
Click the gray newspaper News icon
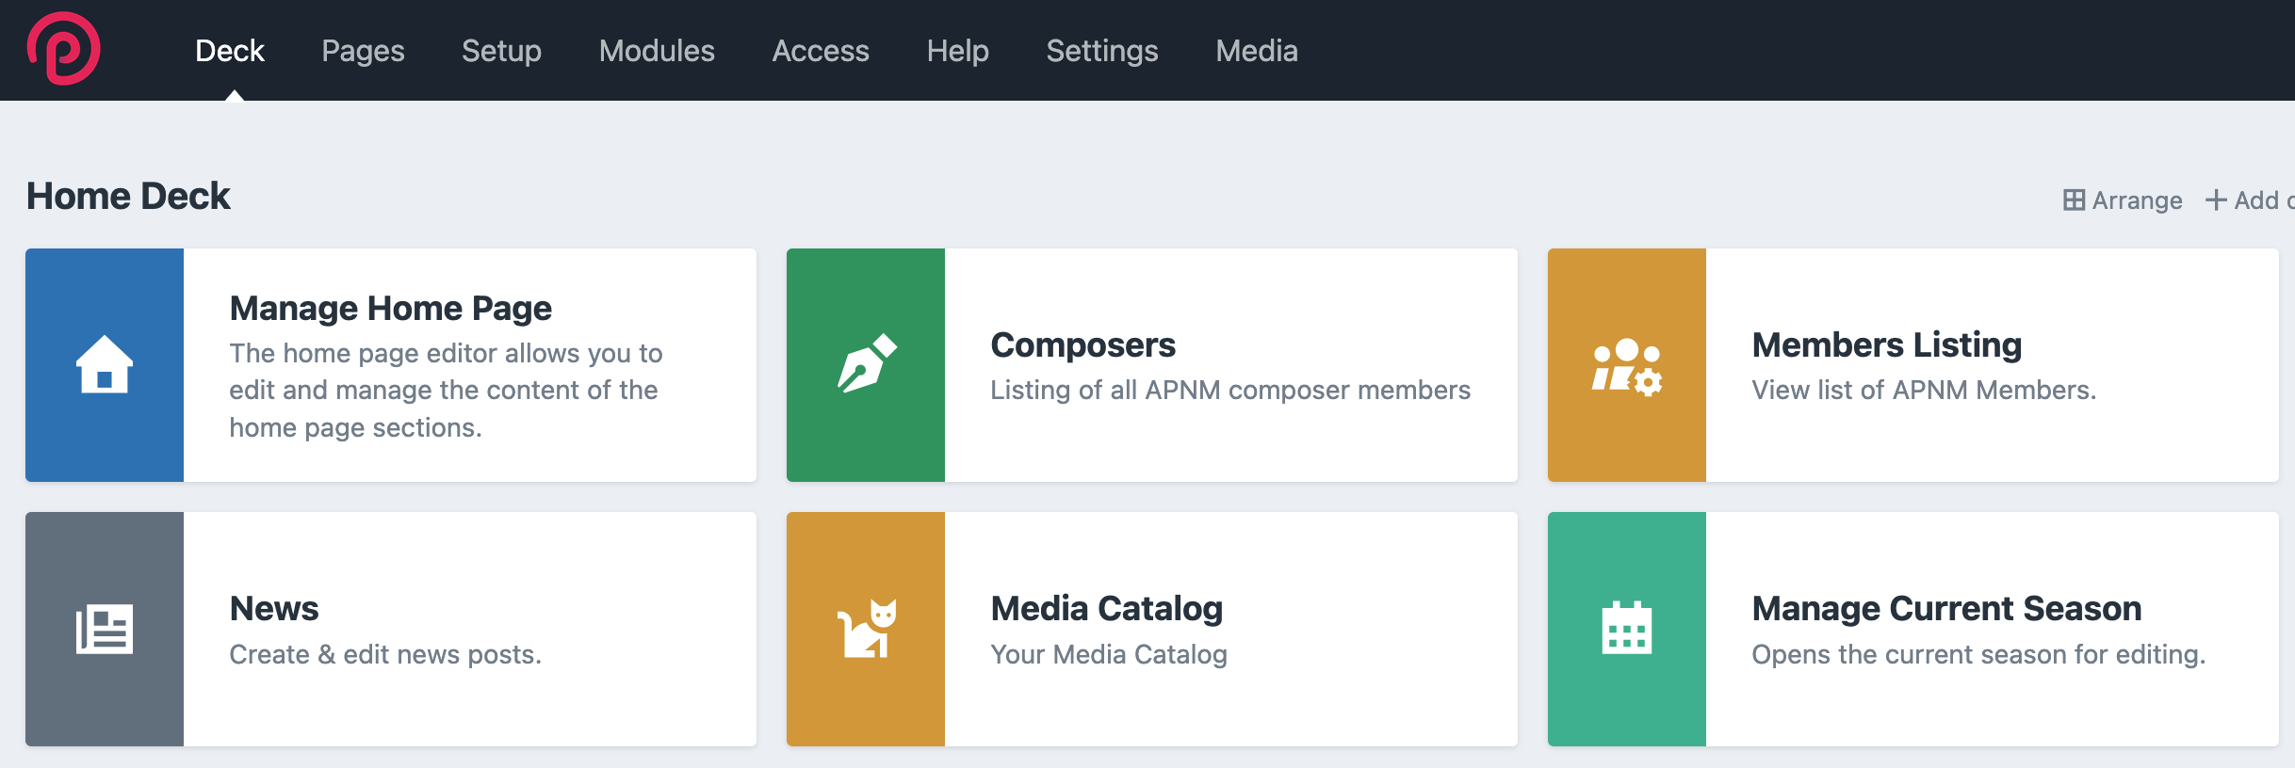pyautogui.click(x=105, y=629)
